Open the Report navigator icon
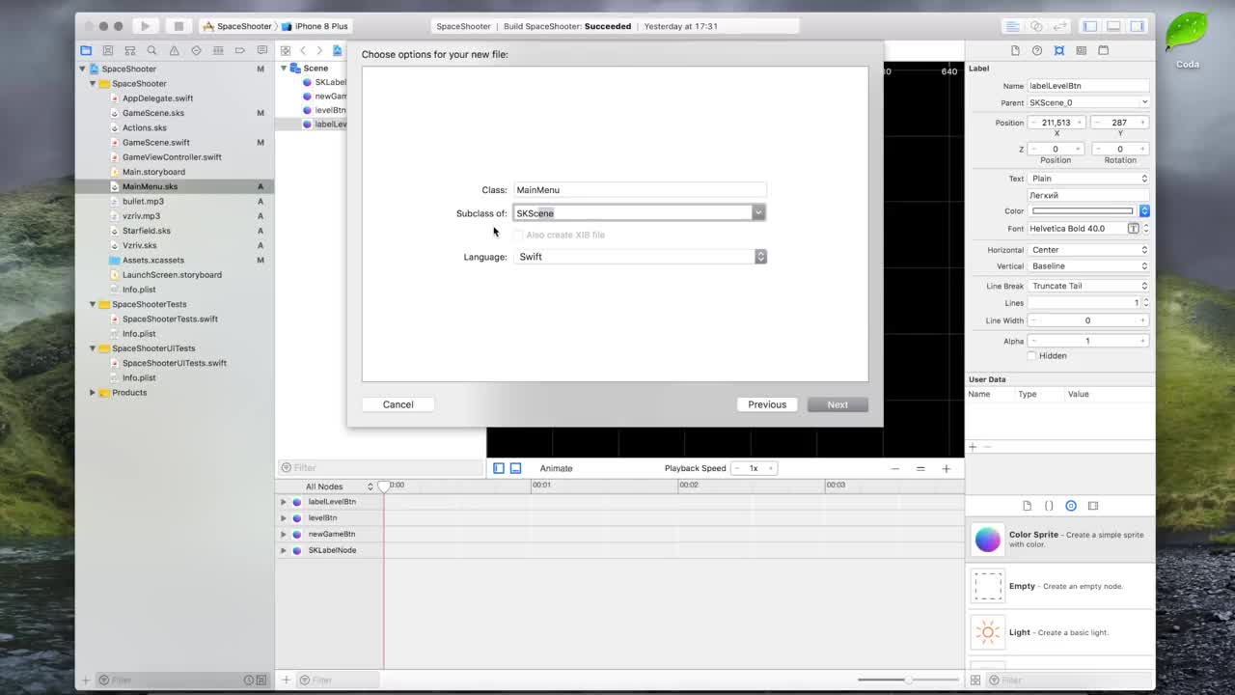The image size is (1235, 695). tap(262, 50)
